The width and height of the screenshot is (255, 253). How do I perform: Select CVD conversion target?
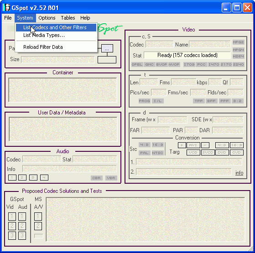[237, 153]
